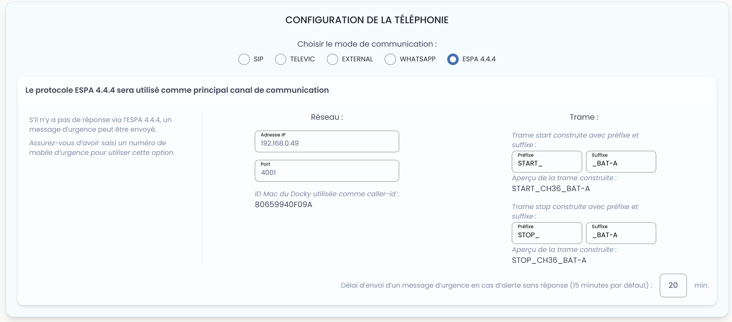The height and width of the screenshot is (322, 732).
Task: Click the CONFIGURATION DE LA TÉLÉPHONIE title
Action: click(x=367, y=19)
